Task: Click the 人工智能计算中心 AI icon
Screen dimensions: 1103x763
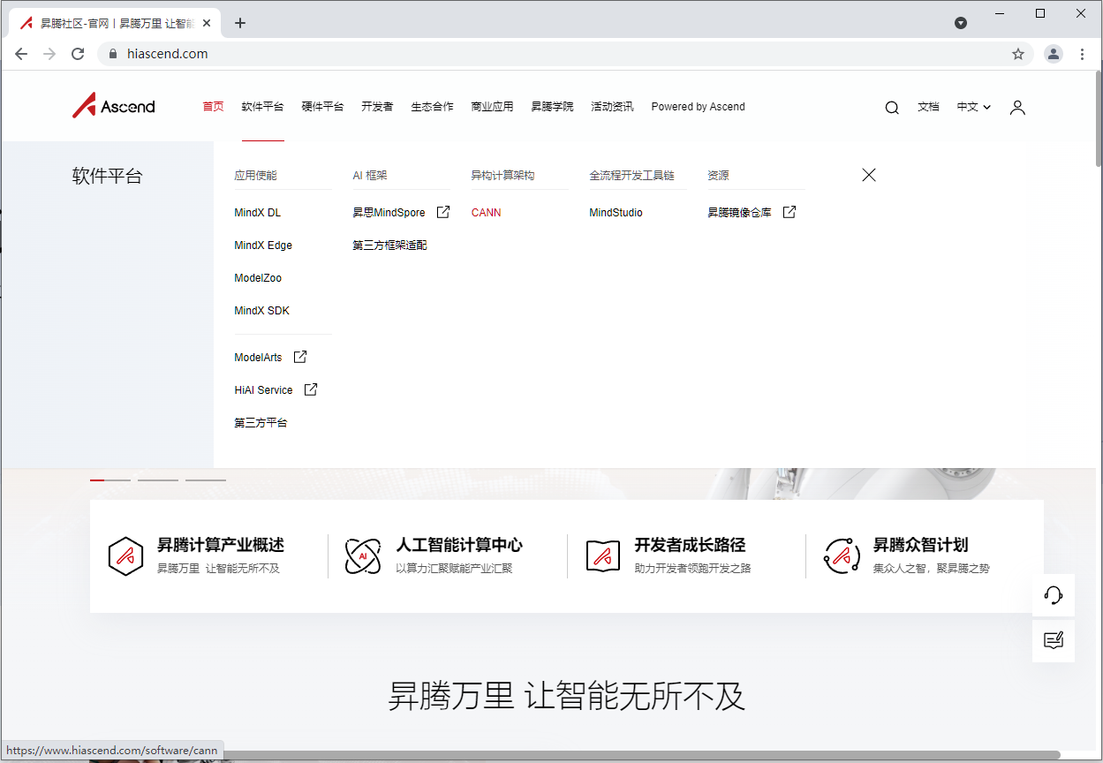Action: tap(363, 556)
